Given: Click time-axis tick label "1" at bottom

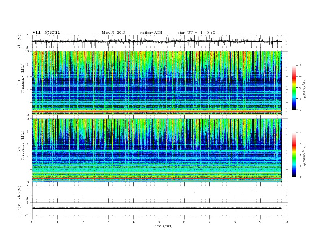Looking at the screenshot, I should [57, 222].
